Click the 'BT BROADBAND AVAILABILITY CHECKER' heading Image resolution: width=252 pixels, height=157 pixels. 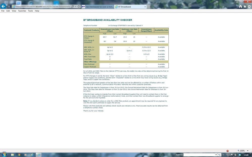pos(108,20)
